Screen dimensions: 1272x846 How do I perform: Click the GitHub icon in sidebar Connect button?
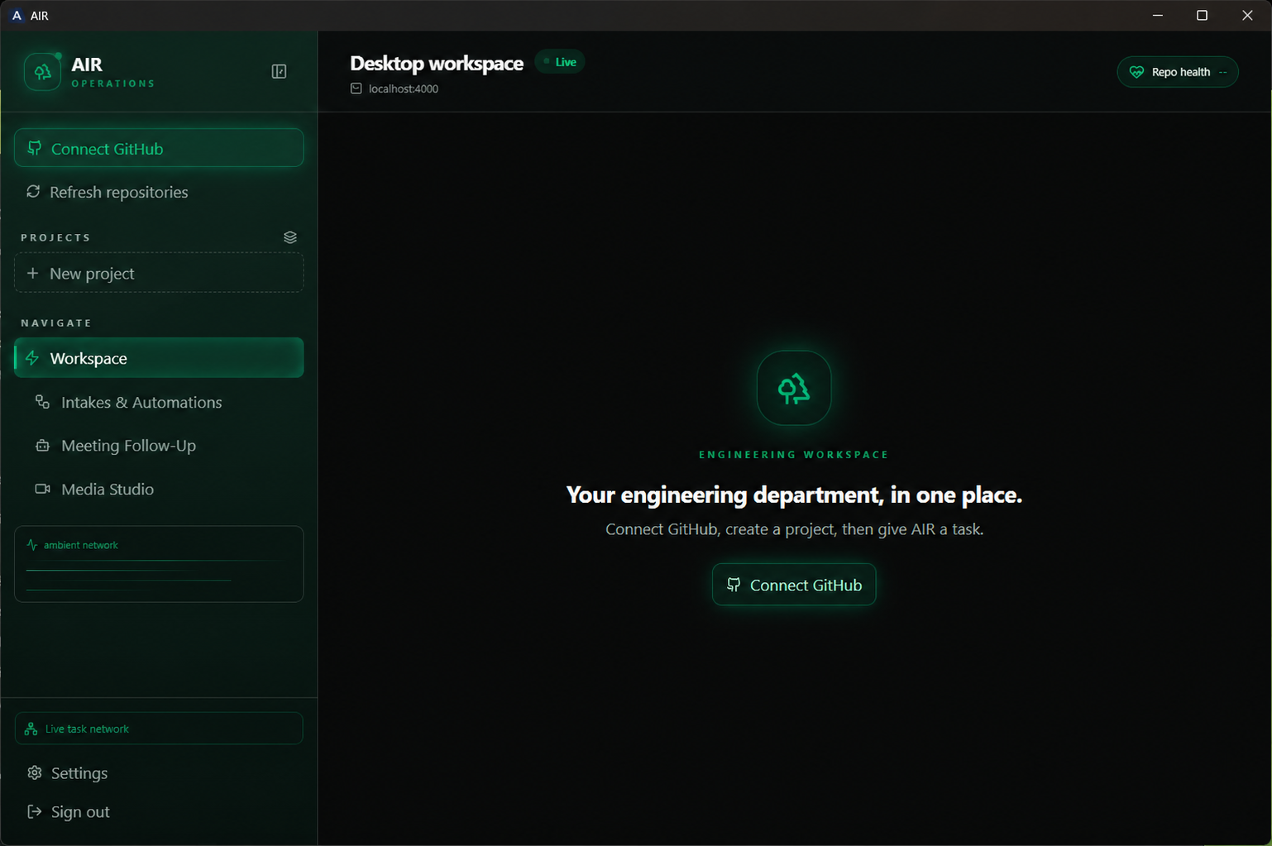click(35, 148)
